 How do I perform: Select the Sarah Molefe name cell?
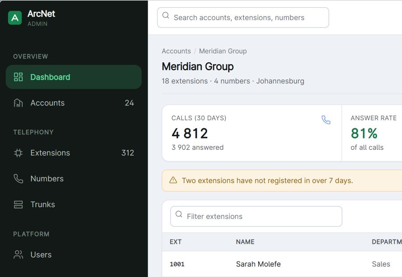pos(259,264)
